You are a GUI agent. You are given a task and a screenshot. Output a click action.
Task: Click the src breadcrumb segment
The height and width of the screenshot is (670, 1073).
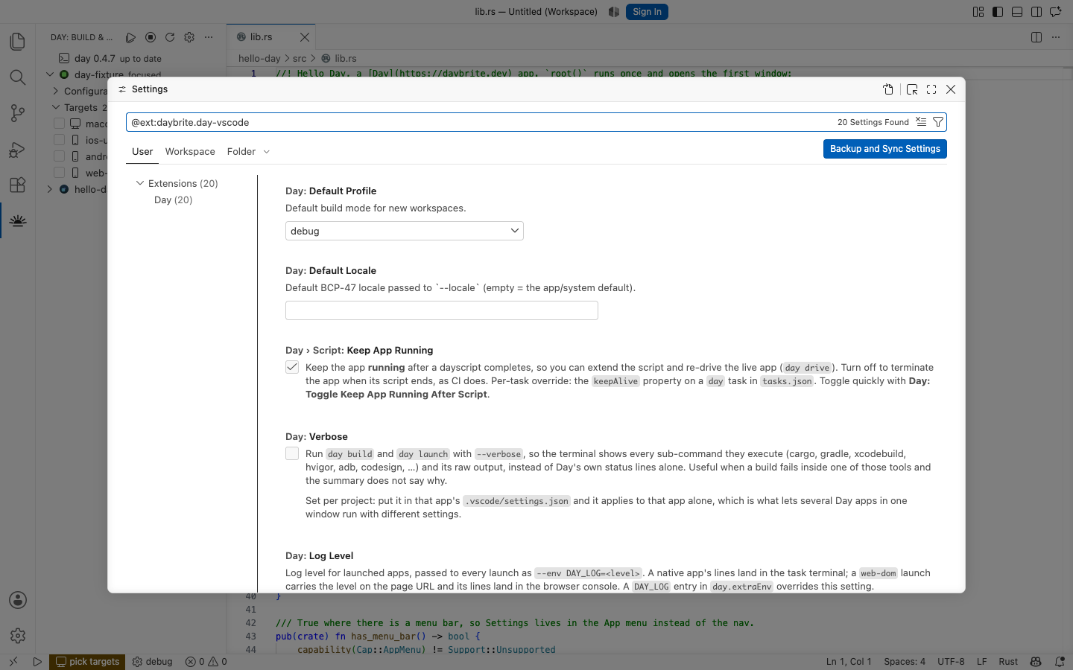300,58
